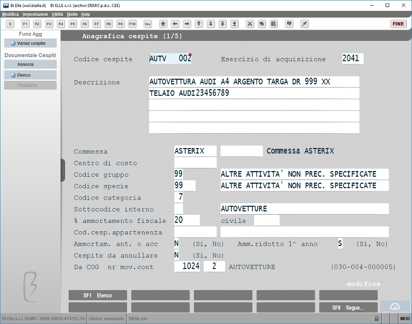This screenshot has height=324, width=412.
Task: Click the speech bubble note icon
Action: 289,24
